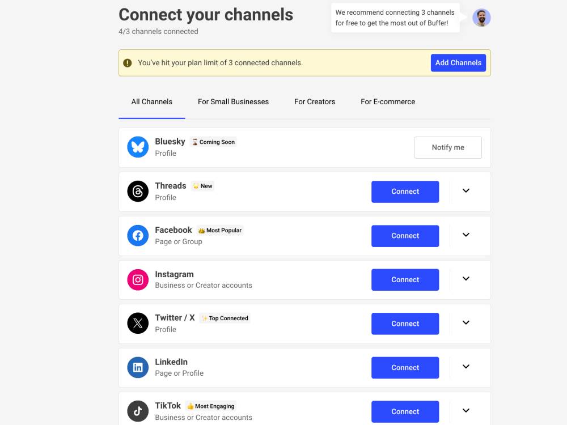Open the user avatar profile picture

481,18
